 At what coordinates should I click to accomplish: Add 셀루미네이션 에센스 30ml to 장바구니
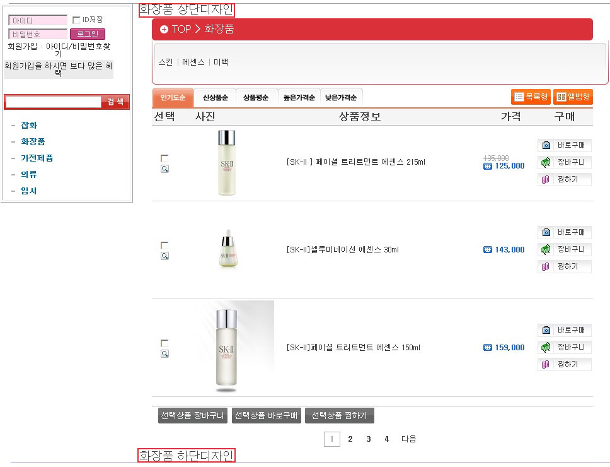[565, 249]
